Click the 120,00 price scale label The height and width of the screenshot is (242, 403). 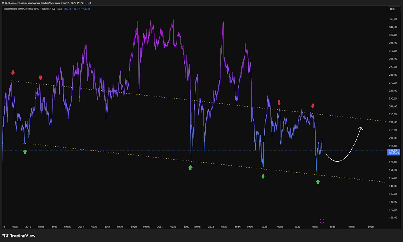point(393,202)
